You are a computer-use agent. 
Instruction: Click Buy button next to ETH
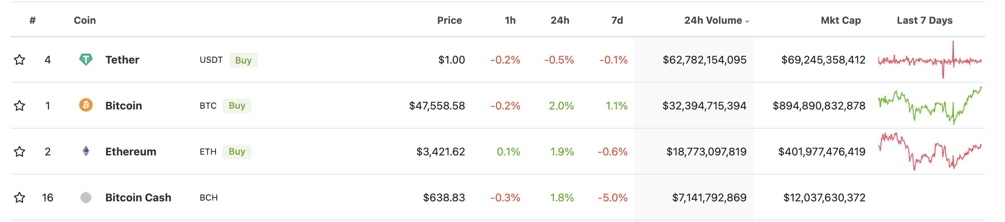click(237, 152)
